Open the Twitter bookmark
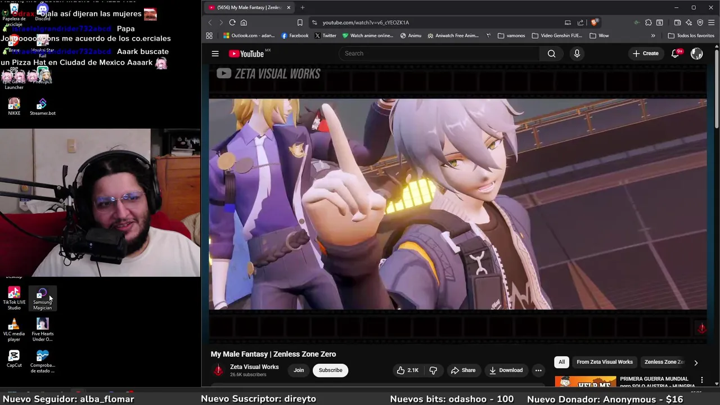This screenshot has height=405, width=720. (x=326, y=35)
